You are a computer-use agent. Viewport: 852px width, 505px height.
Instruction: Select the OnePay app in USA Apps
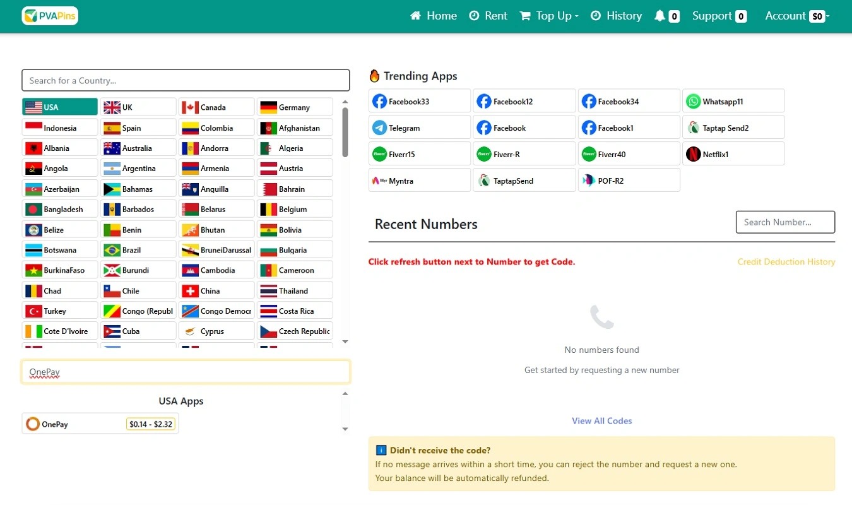point(100,424)
